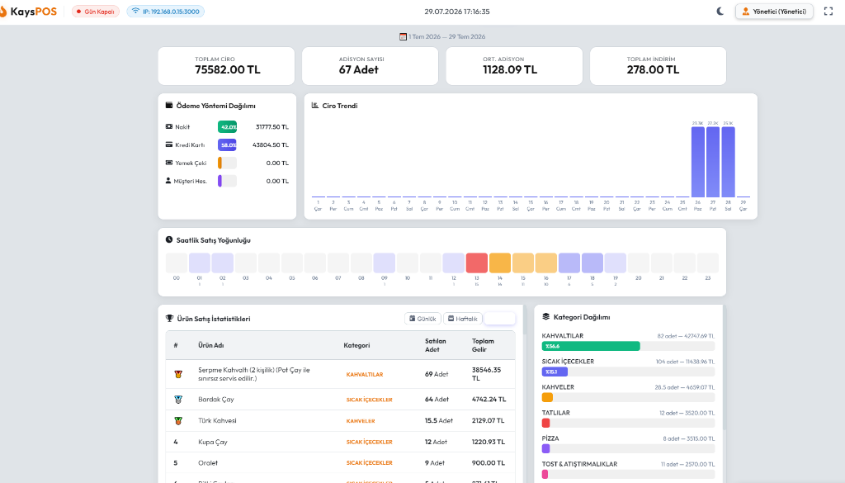
Task: Click the hour 09 heatmap cell
Action: (385, 263)
